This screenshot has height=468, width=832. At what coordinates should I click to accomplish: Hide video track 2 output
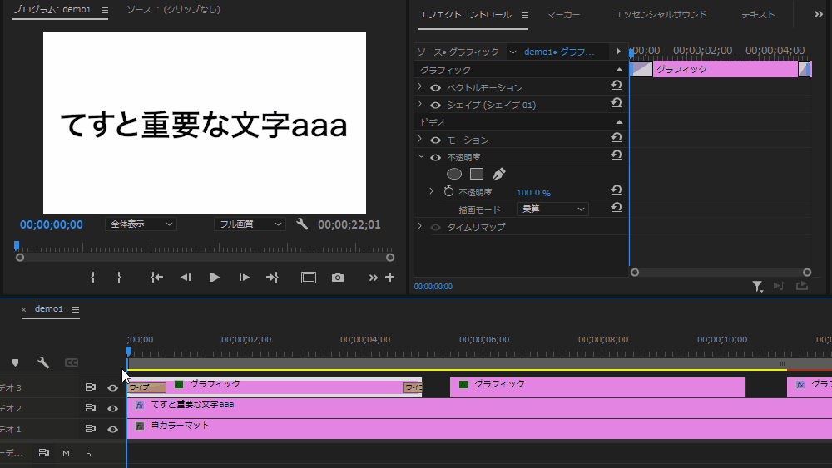click(112, 409)
